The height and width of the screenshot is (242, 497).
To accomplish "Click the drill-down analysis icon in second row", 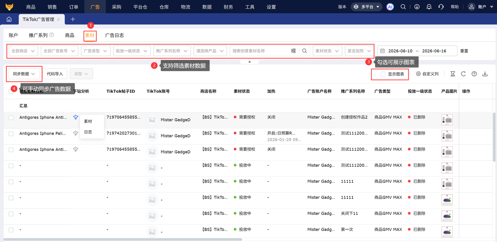I will tap(76, 133).
